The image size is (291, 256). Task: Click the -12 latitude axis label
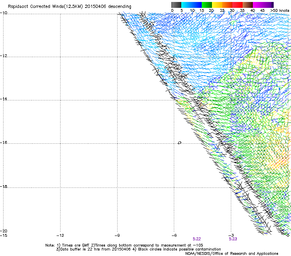4,56
